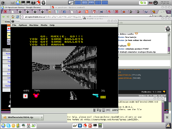Open a new tab in Chrome
The width and height of the screenshot is (172, 129).
[169, 12]
